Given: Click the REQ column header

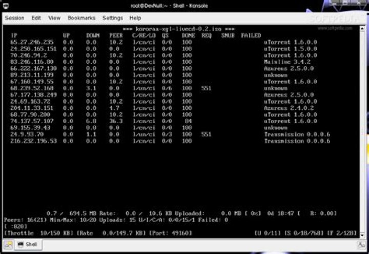Looking at the screenshot, I should (x=207, y=35).
